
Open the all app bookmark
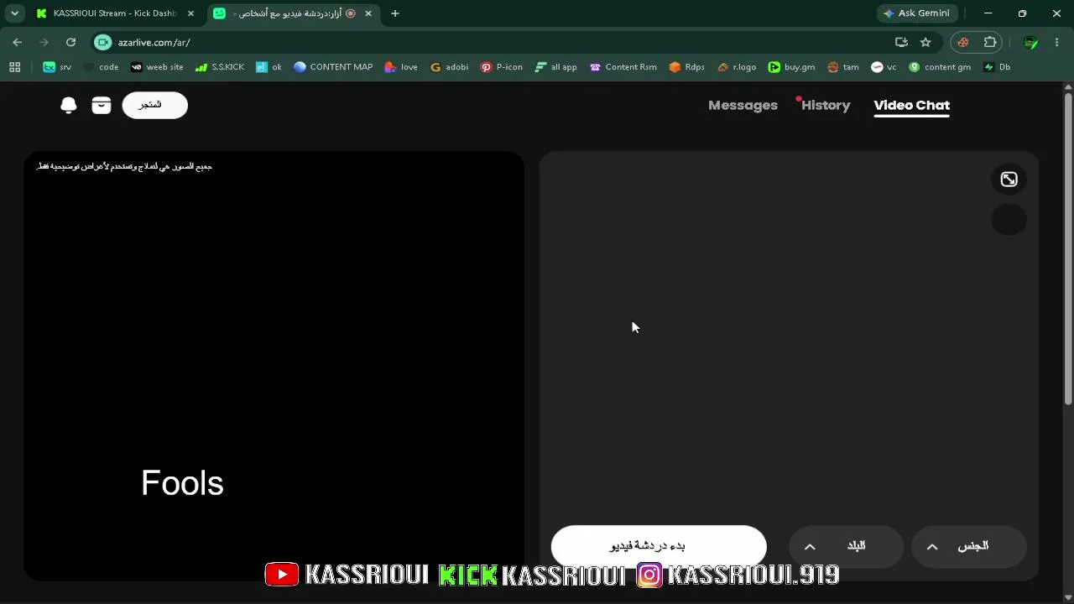click(x=556, y=67)
